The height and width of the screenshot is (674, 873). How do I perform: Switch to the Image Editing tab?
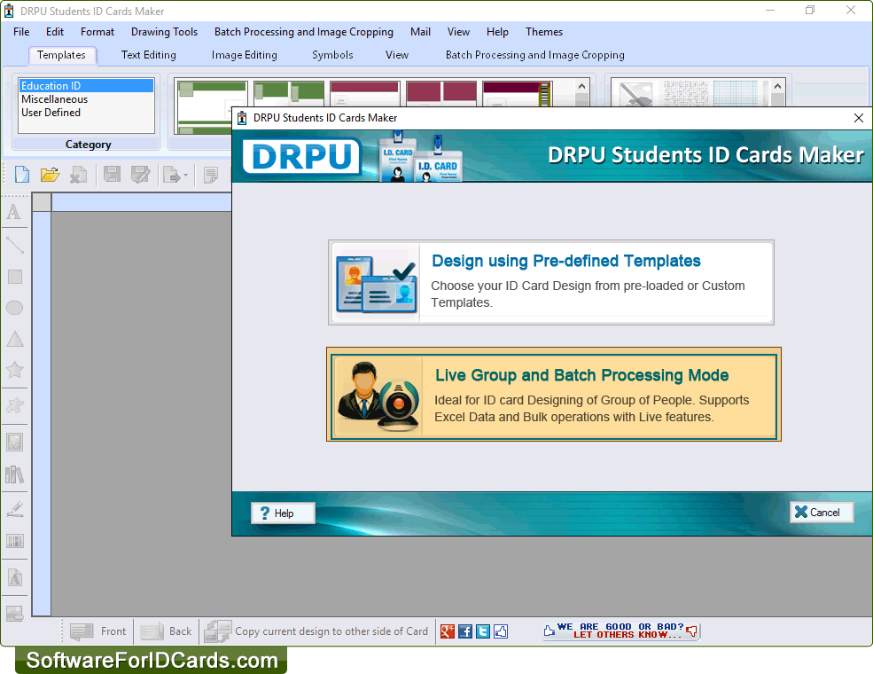pyautogui.click(x=244, y=55)
